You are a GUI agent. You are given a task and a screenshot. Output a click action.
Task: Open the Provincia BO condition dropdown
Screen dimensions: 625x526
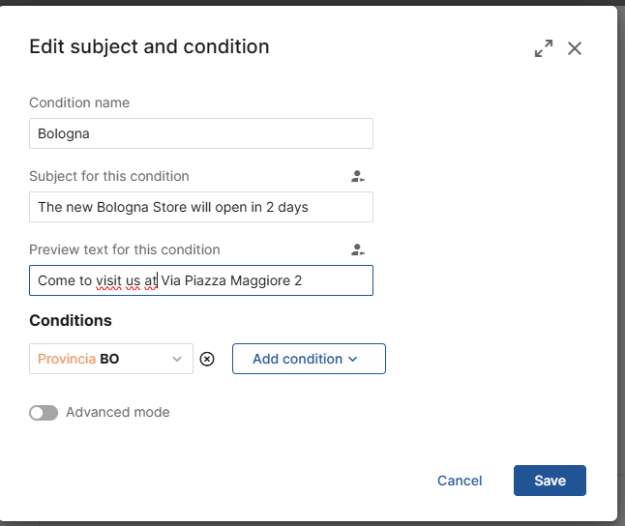click(x=102, y=359)
